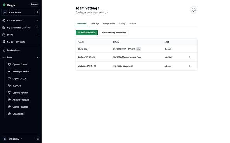Viewport: 230px width, 143px height.
Task: Switch to the Members tab
Action: pyautogui.click(x=82, y=24)
